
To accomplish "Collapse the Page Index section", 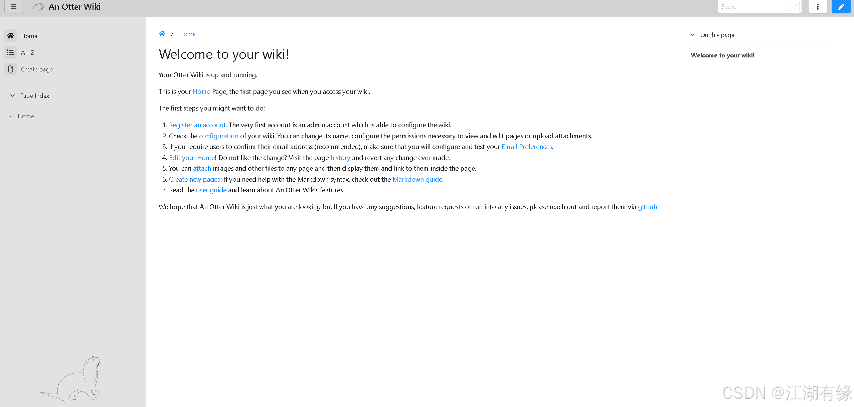I will (x=13, y=96).
